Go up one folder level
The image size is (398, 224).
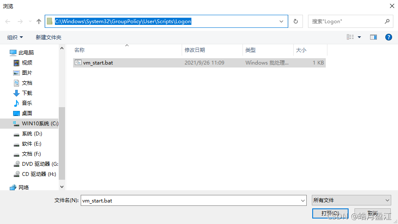(x=39, y=22)
